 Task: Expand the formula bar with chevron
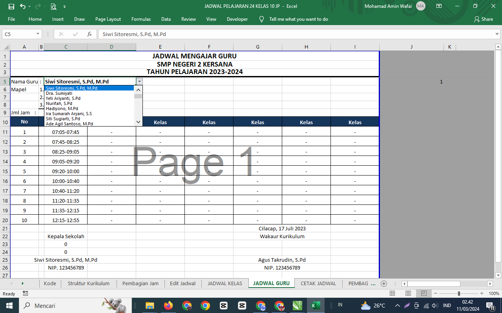click(x=497, y=34)
